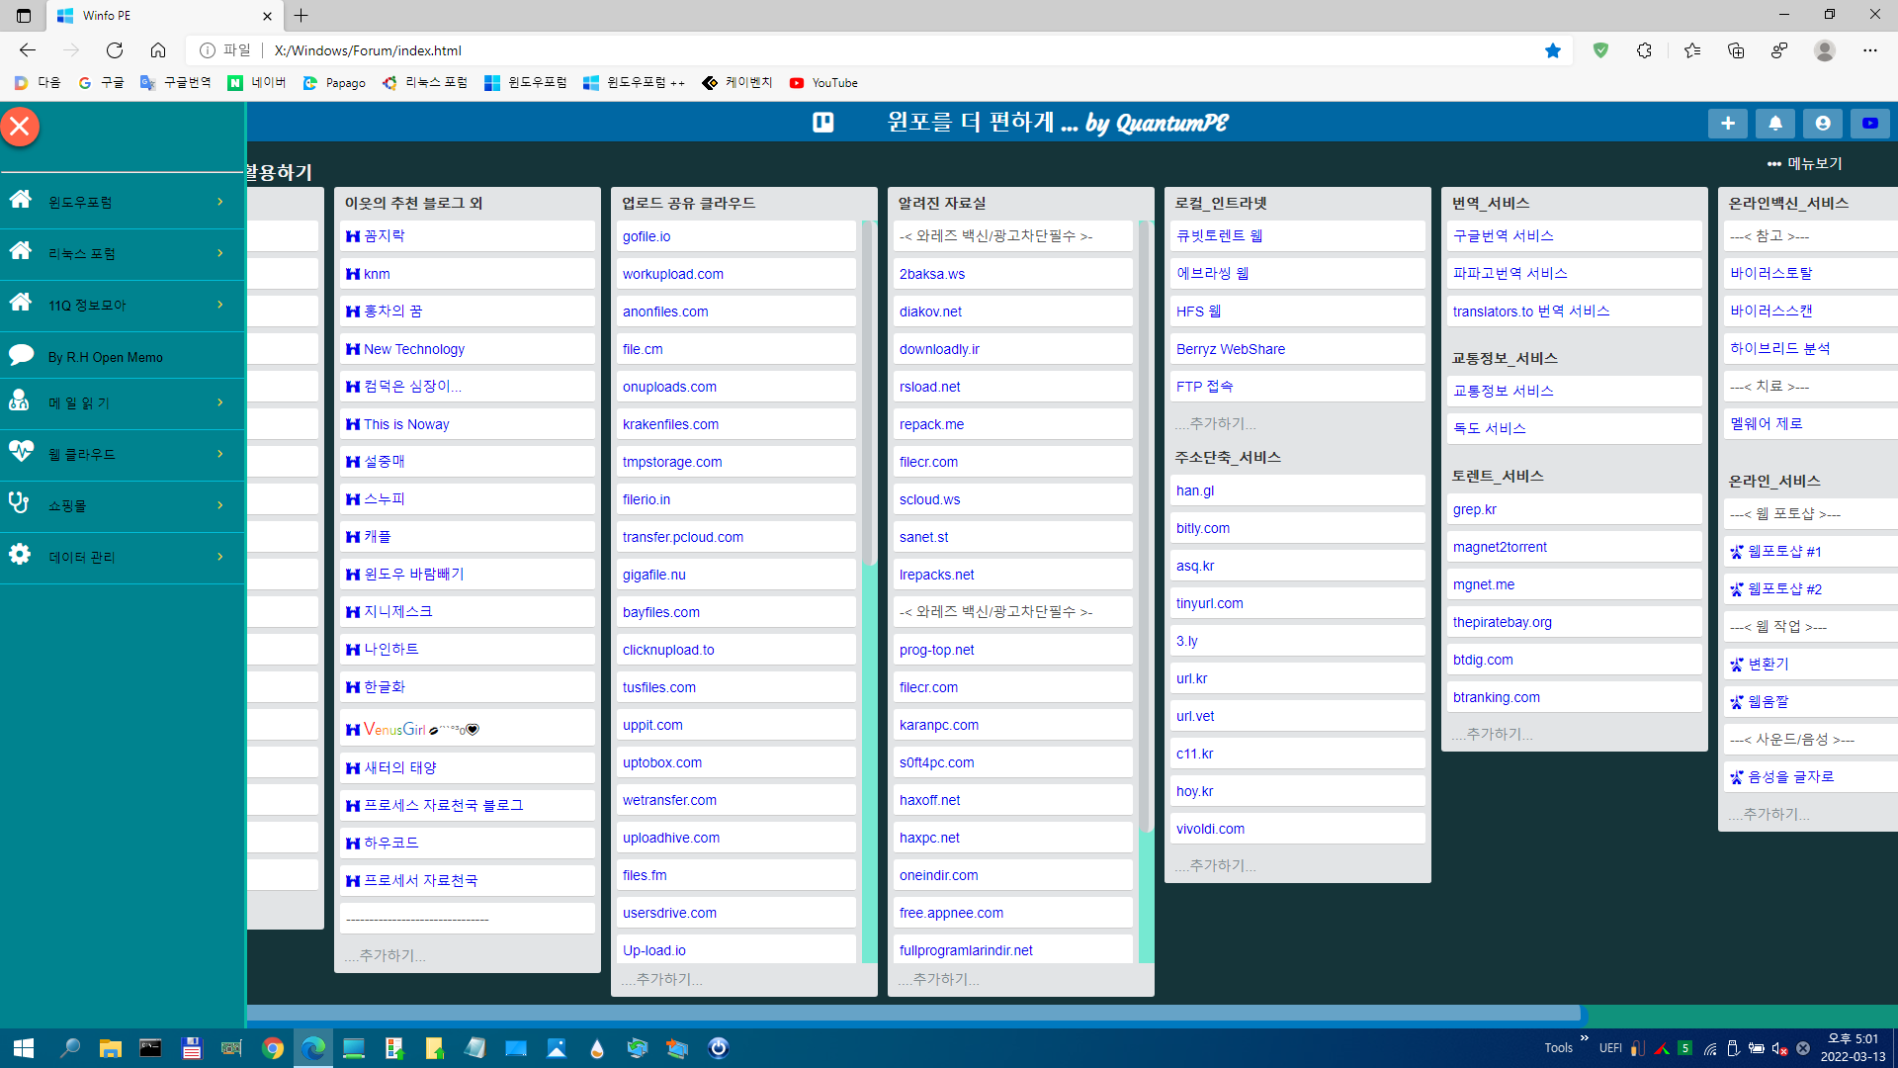
Task: Click 추가하기 under 업로드 공유 클라우드 list
Action: pyautogui.click(x=662, y=979)
